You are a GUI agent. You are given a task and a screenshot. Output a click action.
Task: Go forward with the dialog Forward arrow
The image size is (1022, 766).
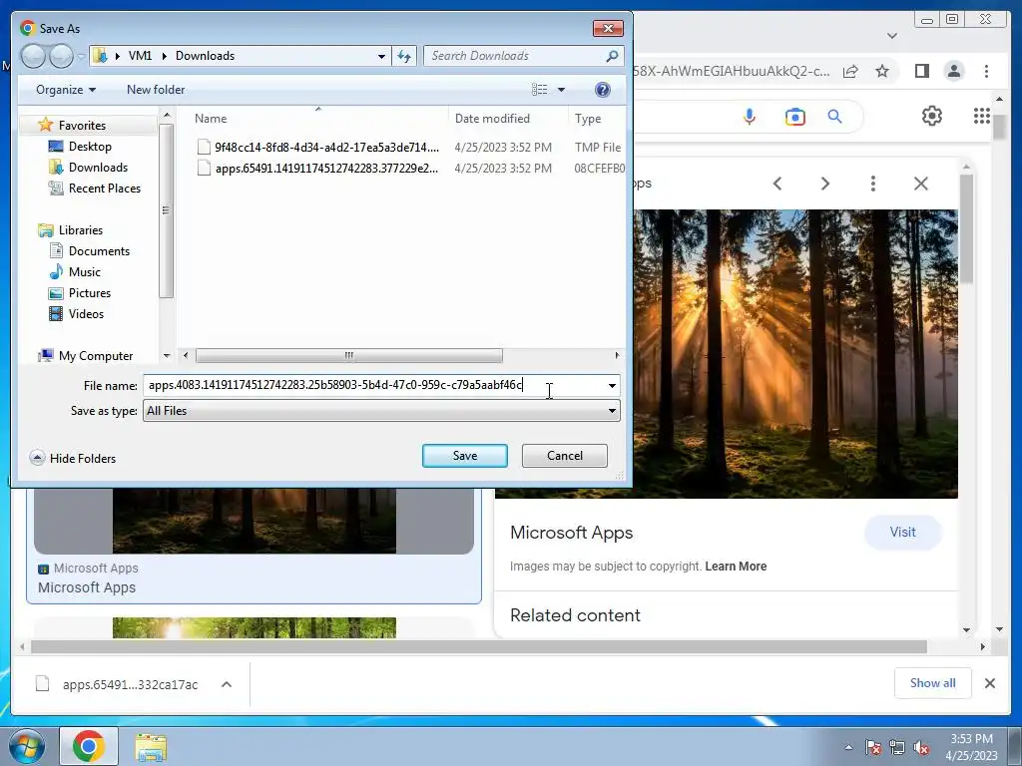(x=61, y=56)
